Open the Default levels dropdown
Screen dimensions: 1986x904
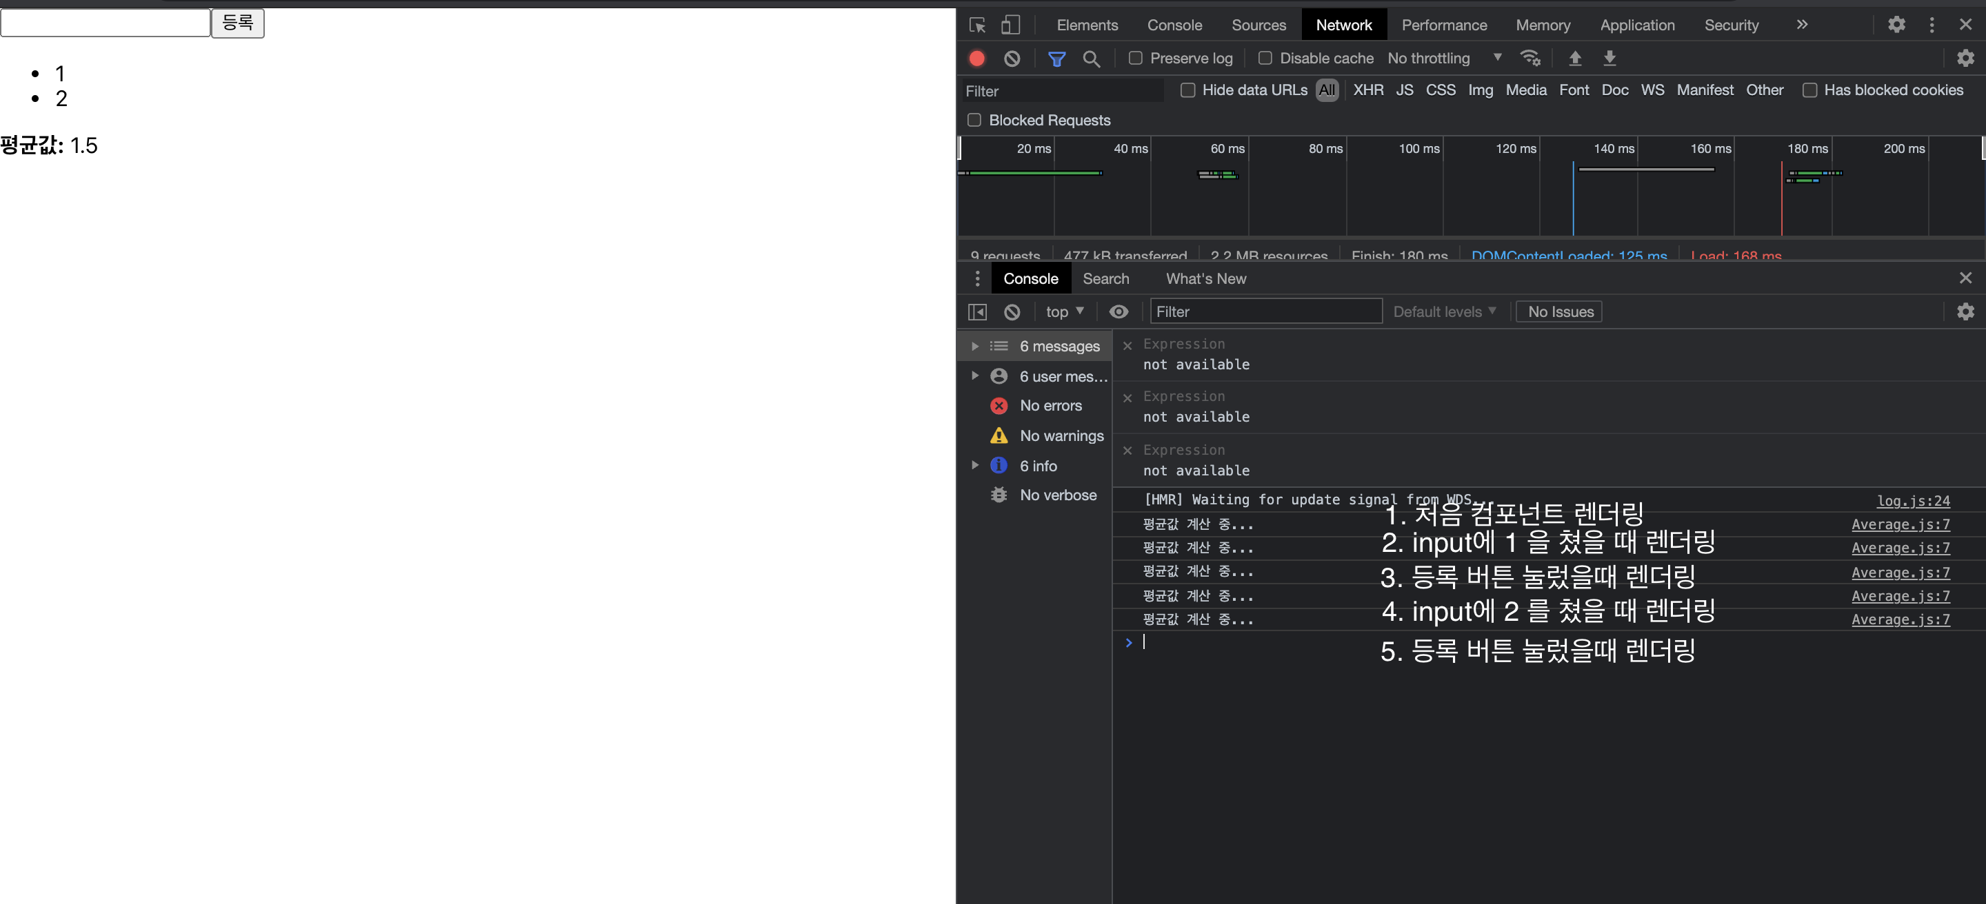pyautogui.click(x=1444, y=312)
